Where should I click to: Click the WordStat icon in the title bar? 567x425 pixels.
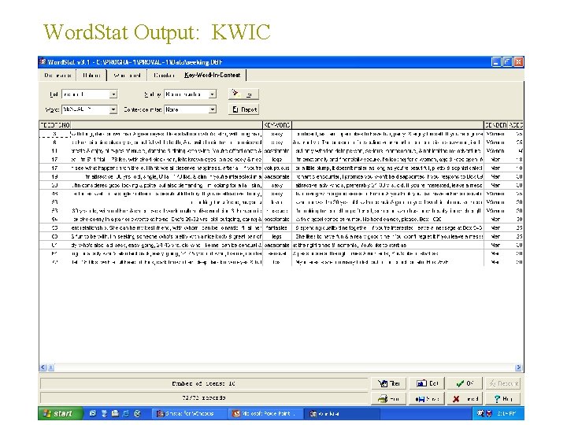[x=43, y=62]
